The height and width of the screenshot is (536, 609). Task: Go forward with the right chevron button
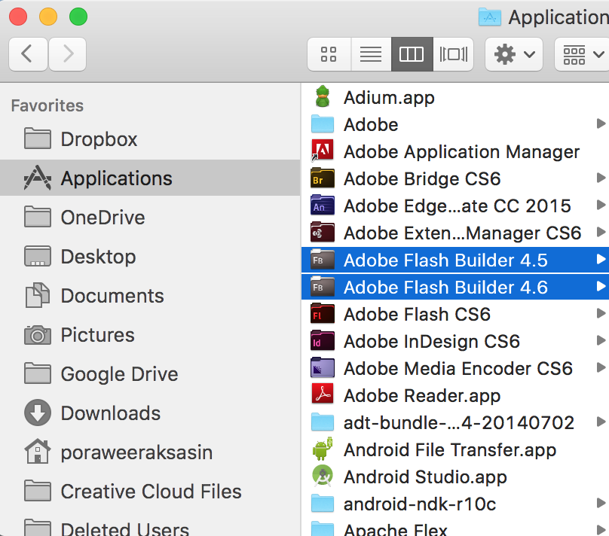coord(68,54)
